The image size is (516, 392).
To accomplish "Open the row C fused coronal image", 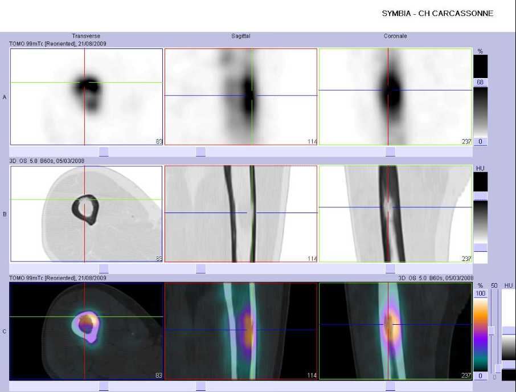I will click(396, 331).
